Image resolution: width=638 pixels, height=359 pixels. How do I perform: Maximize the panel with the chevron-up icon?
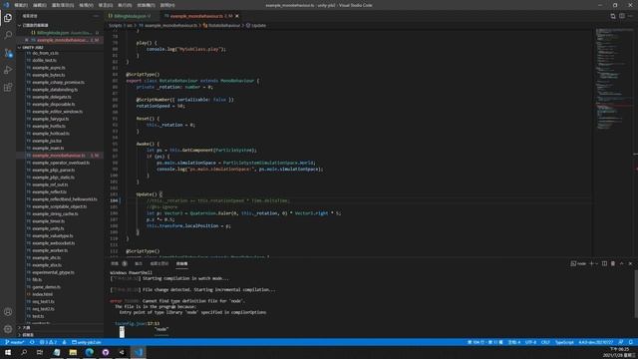coord(622,263)
